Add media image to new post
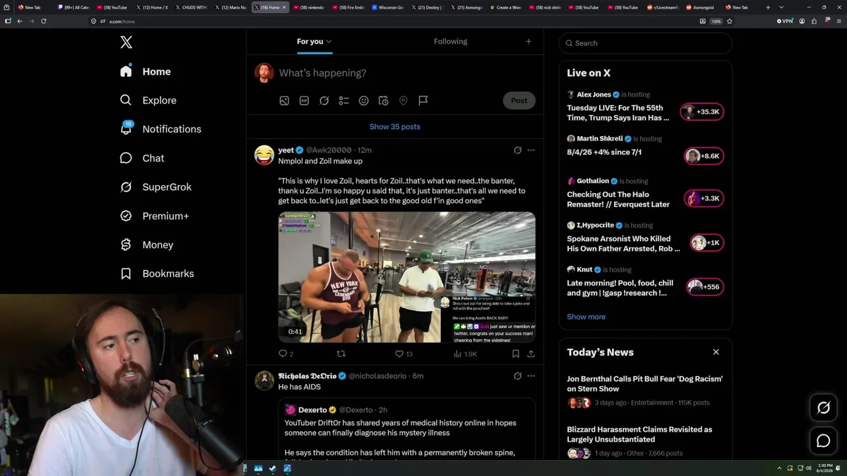 pyautogui.click(x=284, y=100)
